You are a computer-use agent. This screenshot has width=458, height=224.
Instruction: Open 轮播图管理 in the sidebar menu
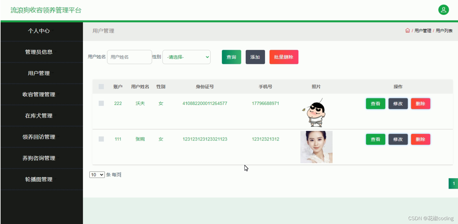(x=38, y=179)
